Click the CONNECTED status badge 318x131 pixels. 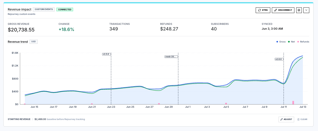click(x=65, y=9)
